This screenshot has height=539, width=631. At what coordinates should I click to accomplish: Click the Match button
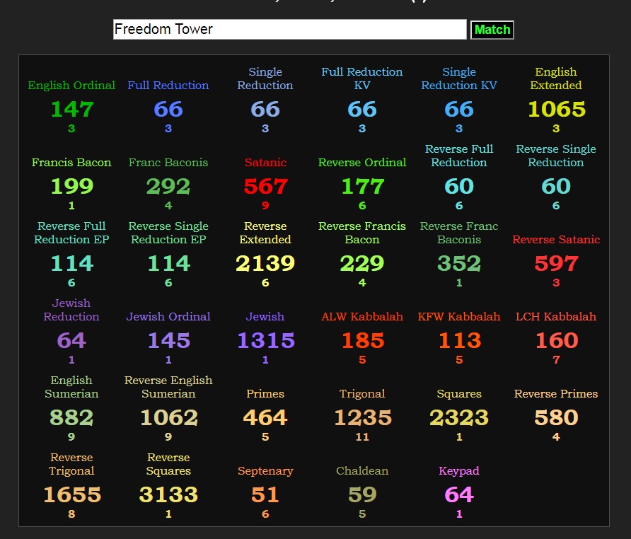click(x=492, y=30)
